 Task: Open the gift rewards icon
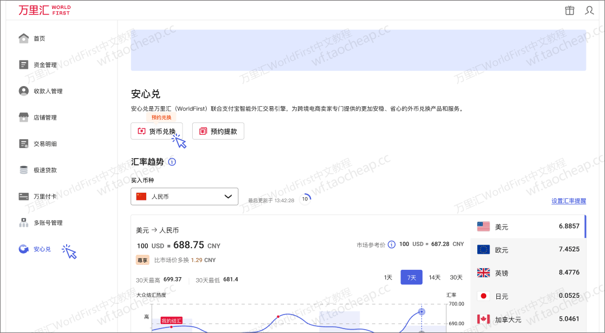coord(570,11)
